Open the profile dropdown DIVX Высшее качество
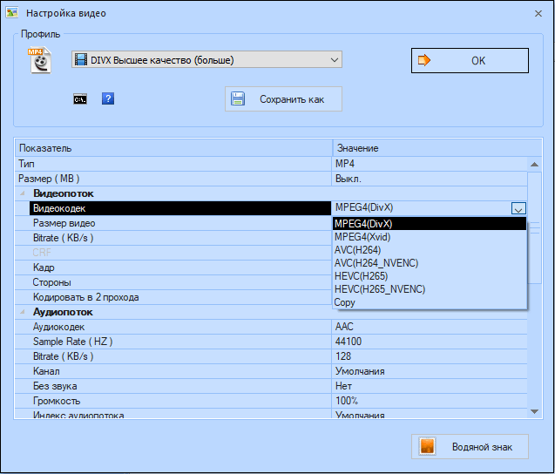This screenshot has height=474, width=555. point(206,60)
